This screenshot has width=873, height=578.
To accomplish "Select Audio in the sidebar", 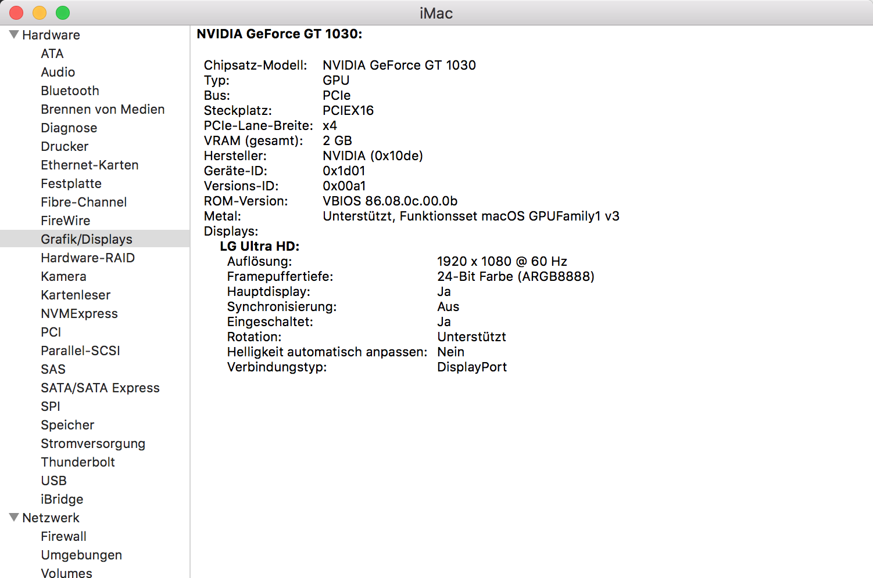I will pyautogui.click(x=58, y=72).
